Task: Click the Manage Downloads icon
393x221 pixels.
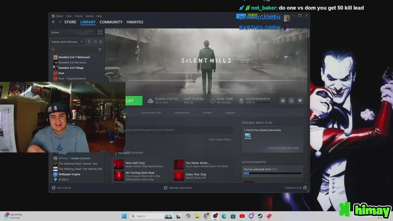Action: (165, 188)
